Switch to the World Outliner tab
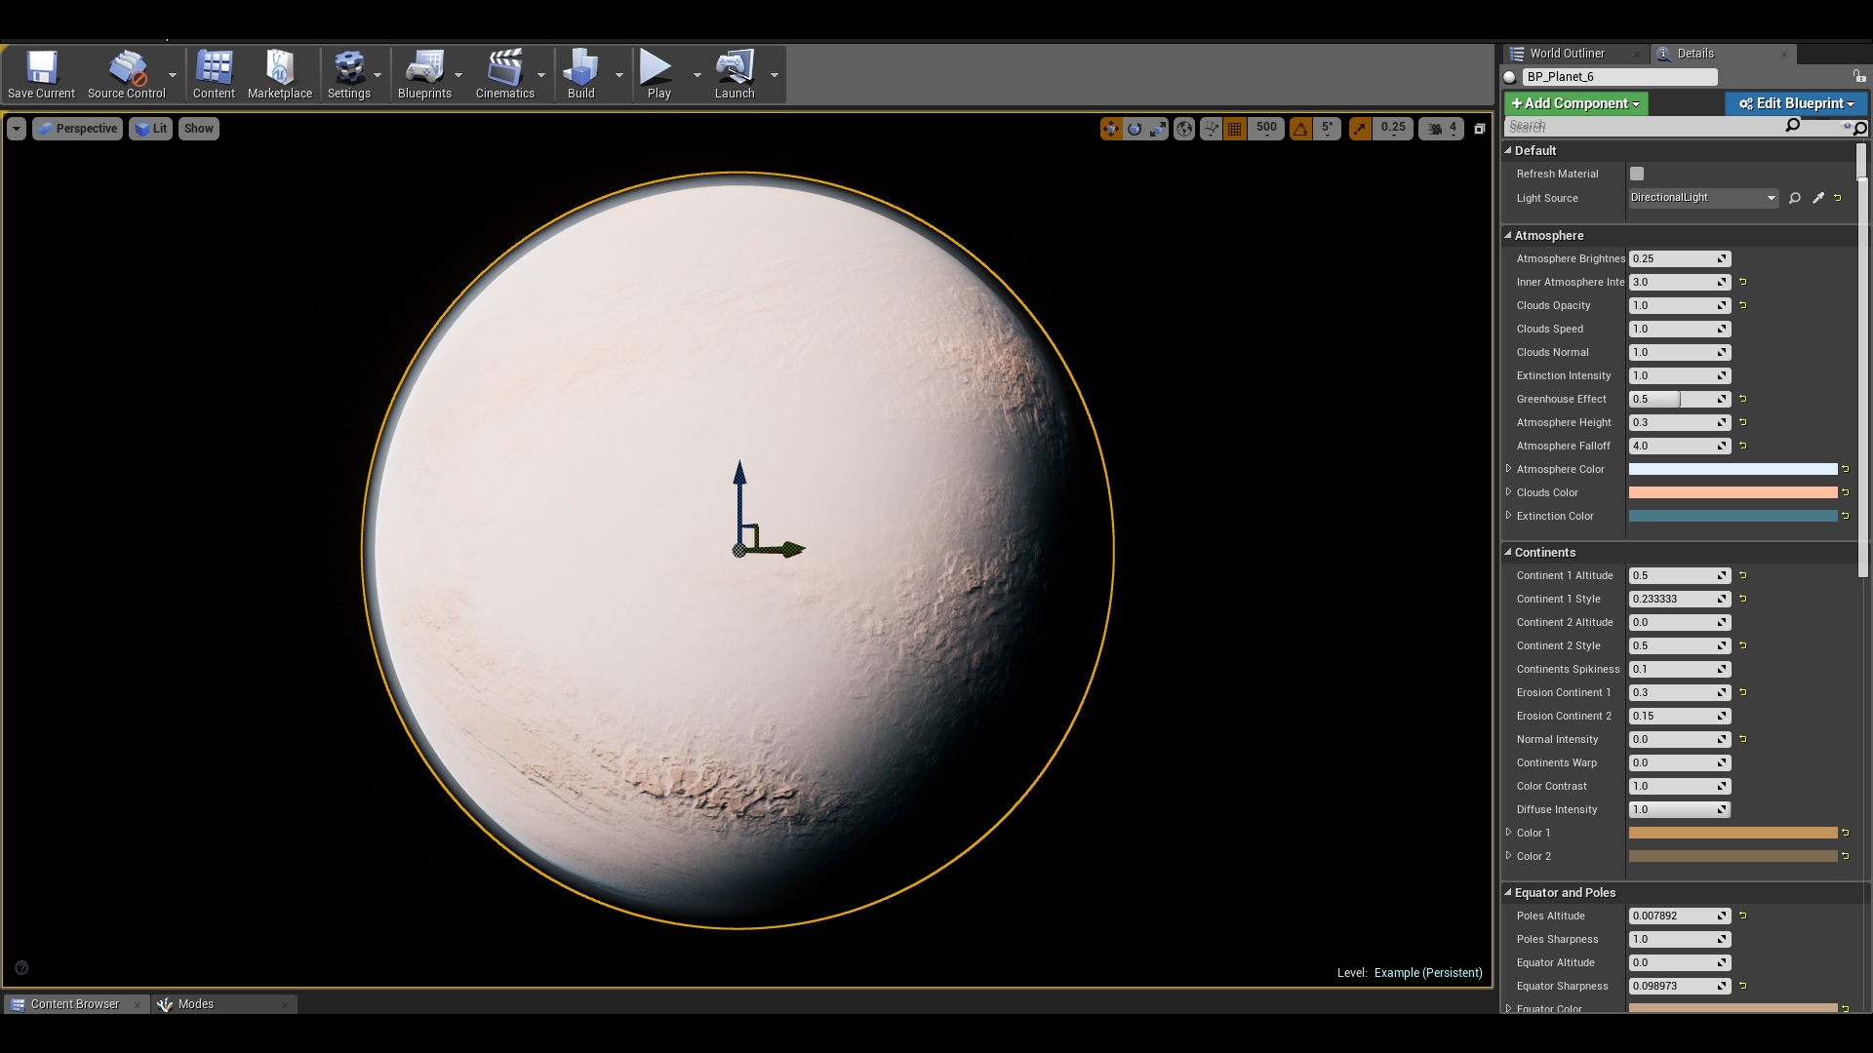Screen dimensions: 1873x1053 (1566, 54)
